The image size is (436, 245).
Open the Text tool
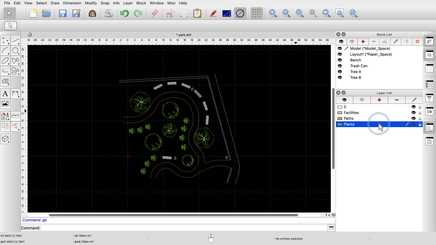pyautogui.click(x=5, y=94)
